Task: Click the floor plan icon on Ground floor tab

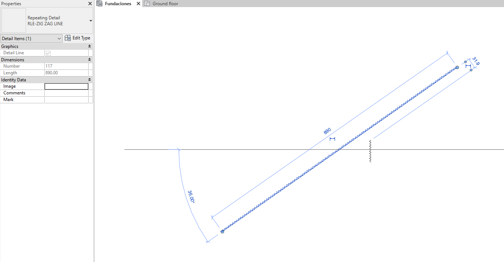Action: [x=147, y=3]
